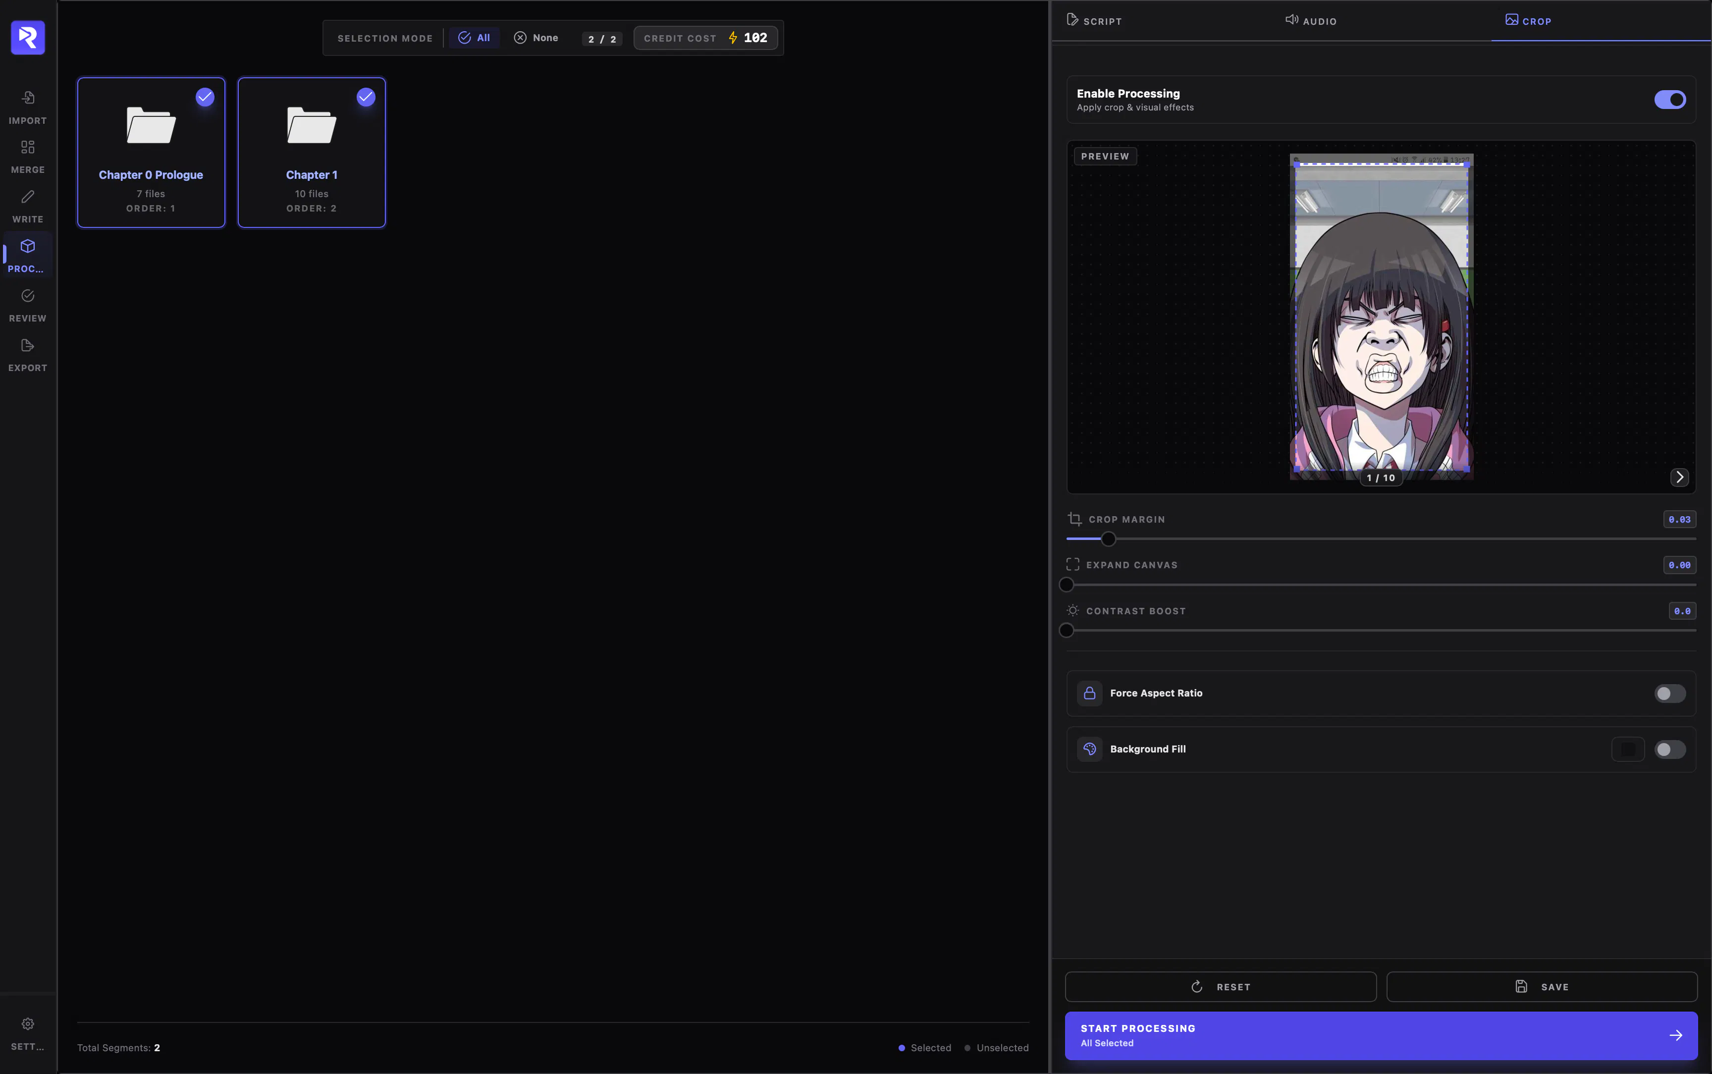Open the Merge section

pyautogui.click(x=28, y=157)
